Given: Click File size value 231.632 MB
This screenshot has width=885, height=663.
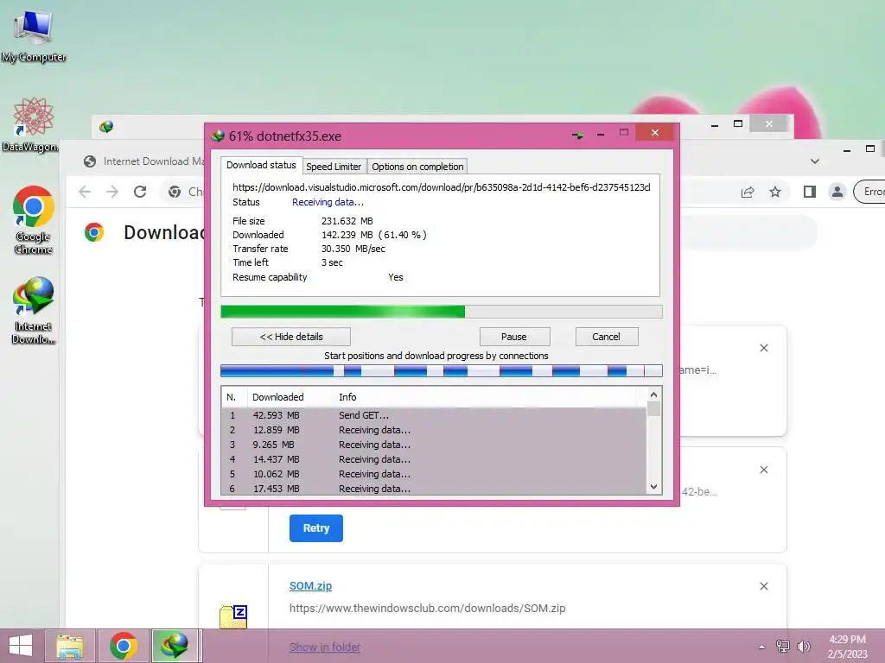Looking at the screenshot, I should click(347, 221).
